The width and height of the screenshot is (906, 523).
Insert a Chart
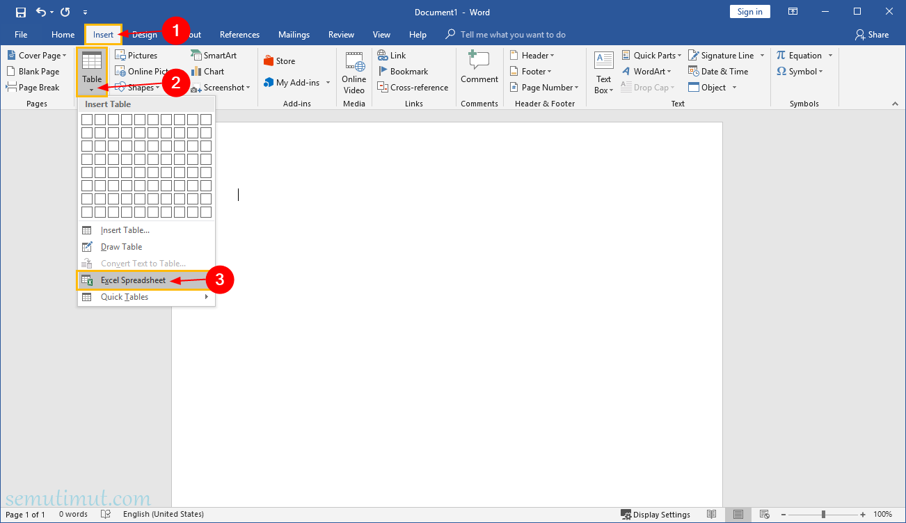tap(207, 72)
